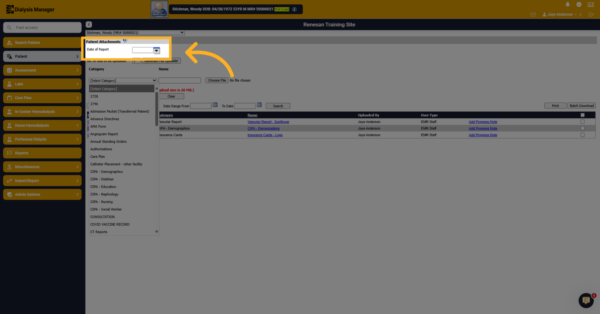Click the patient photo thumbnail
Image resolution: width=600 pixels, height=314 pixels.
[159, 9]
